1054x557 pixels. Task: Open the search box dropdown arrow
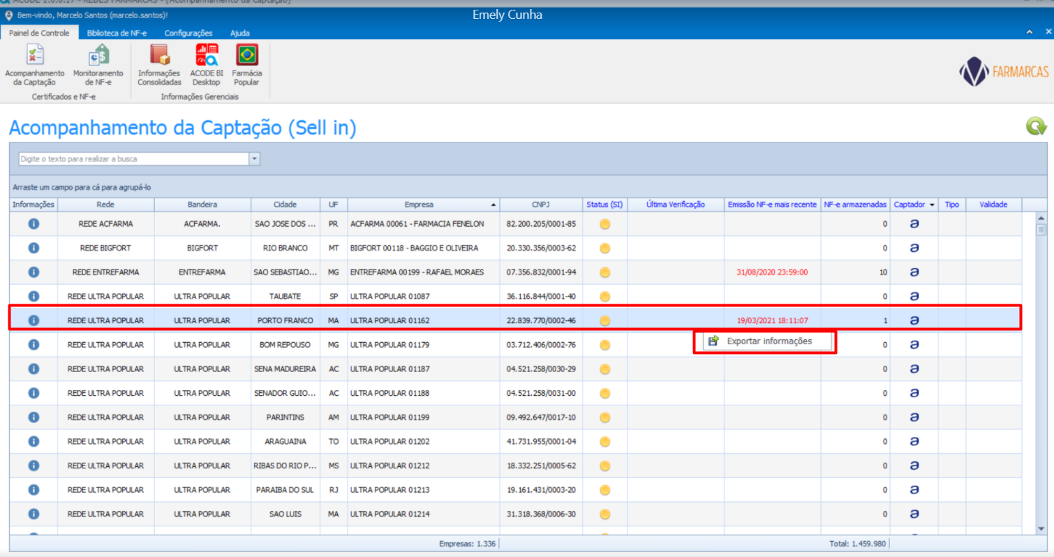coord(255,159)
